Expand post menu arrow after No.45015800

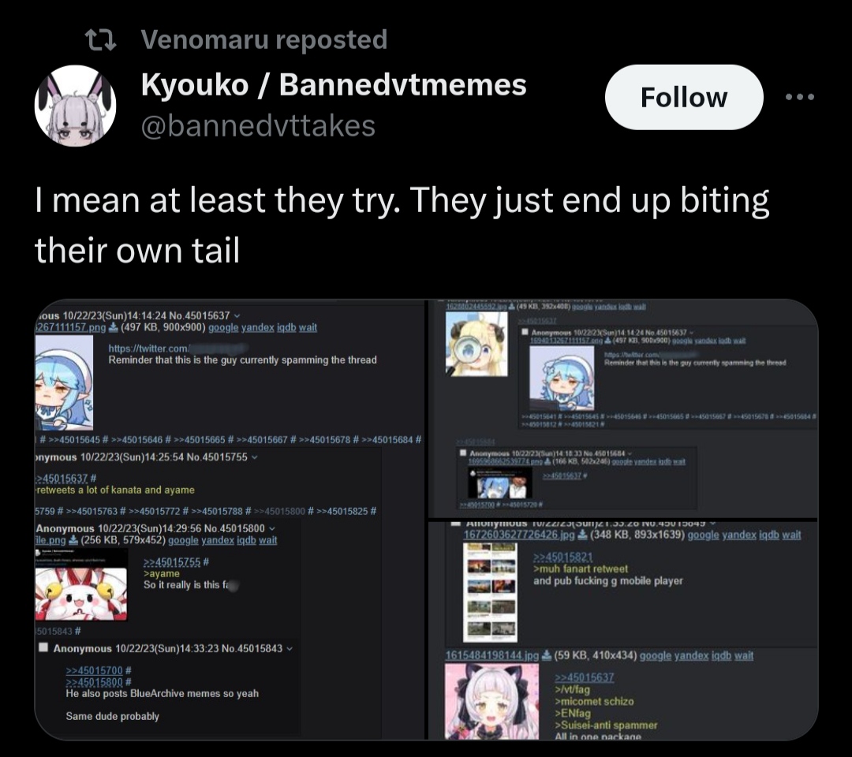click(271, 528)
